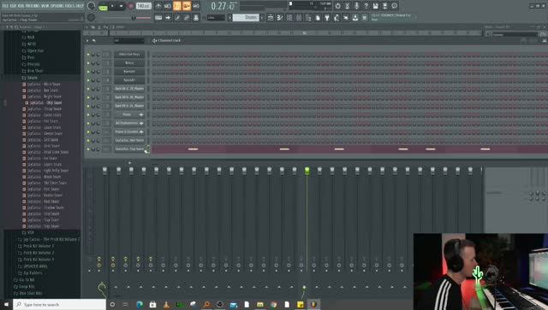This screenshot has height=310, width=548.
Task: Click the playlist view icon right of pattern selector
Action: pos(271,17)
